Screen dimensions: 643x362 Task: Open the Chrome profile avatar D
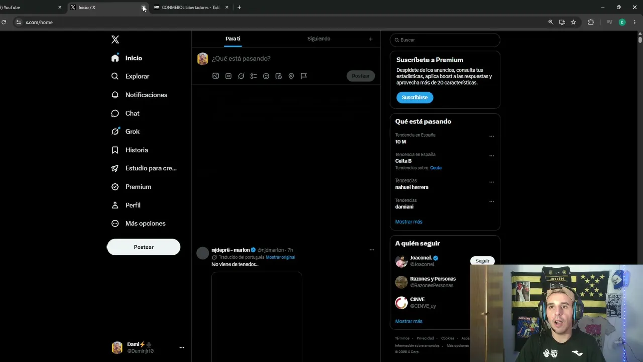[x=622, y=22]
